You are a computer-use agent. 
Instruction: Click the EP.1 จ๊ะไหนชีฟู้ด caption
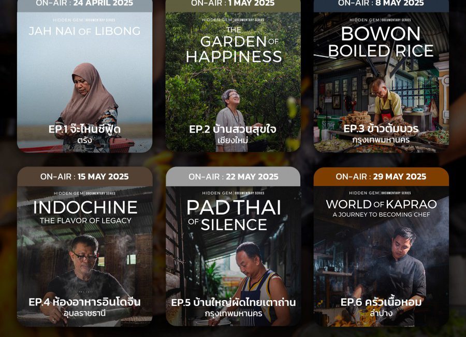[x=84, y=130]
